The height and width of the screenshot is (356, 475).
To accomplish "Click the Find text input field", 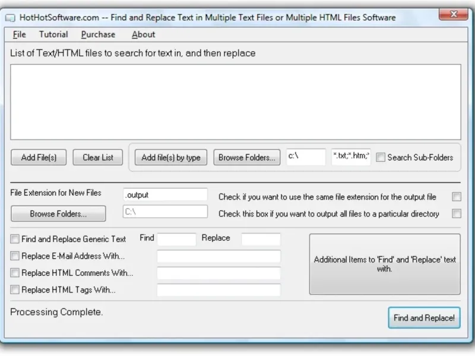I will point(176,239).
